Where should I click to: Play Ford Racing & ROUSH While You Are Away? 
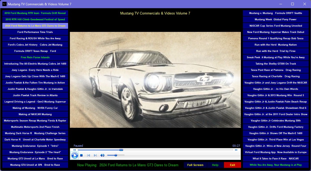35,38
